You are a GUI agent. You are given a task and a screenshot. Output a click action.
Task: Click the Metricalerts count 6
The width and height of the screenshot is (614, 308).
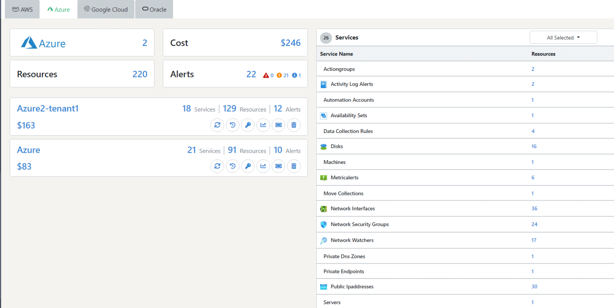click(x=533, y=177)
